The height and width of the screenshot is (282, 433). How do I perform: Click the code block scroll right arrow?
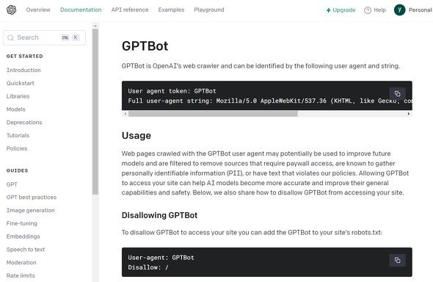click(409, 114)
